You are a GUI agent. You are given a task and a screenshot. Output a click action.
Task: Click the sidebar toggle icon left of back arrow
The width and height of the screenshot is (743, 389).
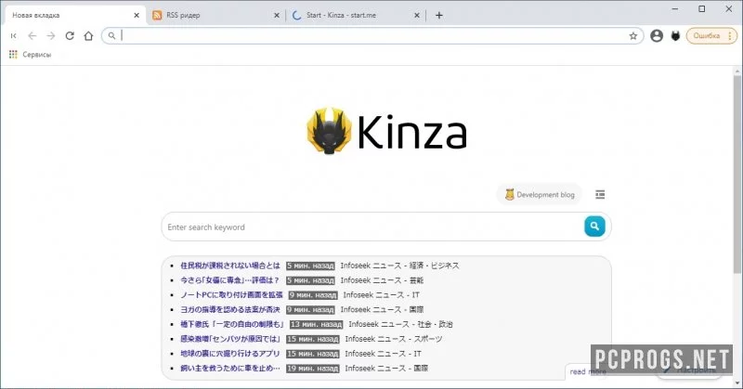pos(13,35)
